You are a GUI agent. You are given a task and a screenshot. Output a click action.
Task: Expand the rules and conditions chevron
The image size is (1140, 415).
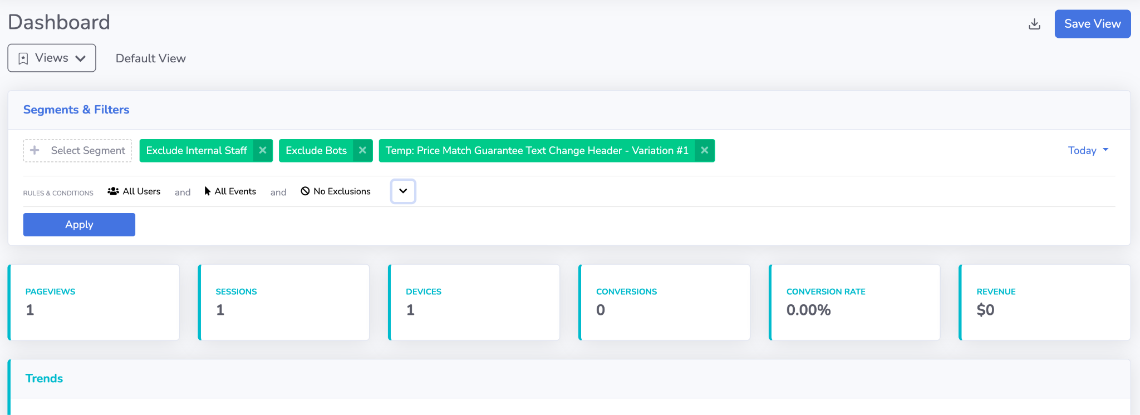(403, 191)
